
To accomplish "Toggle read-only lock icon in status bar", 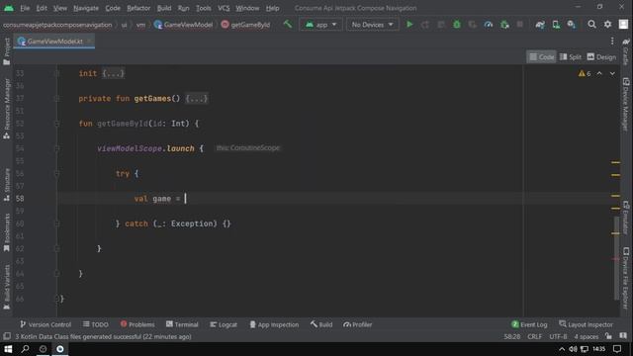I will tap(608, 336).
